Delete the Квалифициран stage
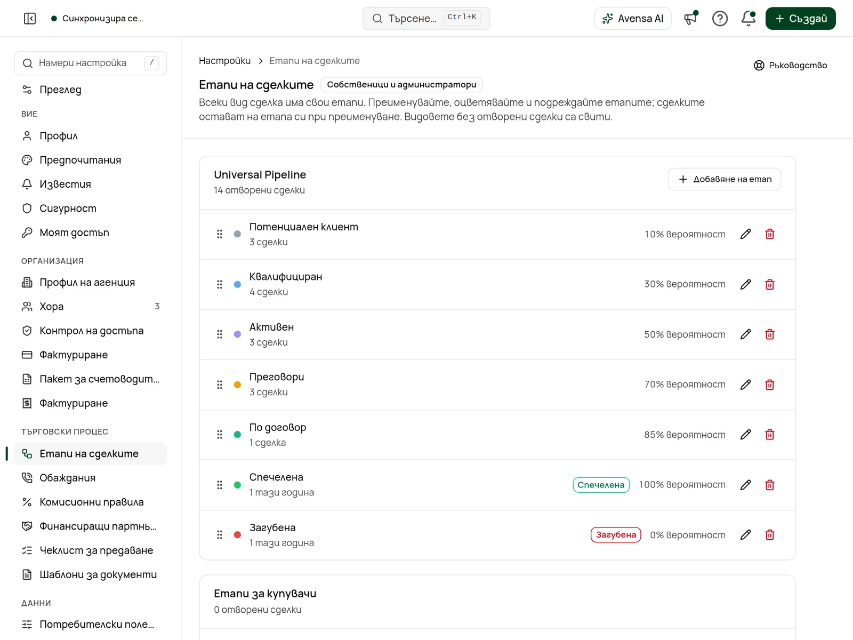This screenshot has width=853, height=640. tap(770, 284)
